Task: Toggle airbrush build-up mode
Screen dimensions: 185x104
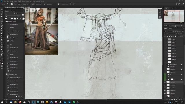Action: [x=45, y=4]
